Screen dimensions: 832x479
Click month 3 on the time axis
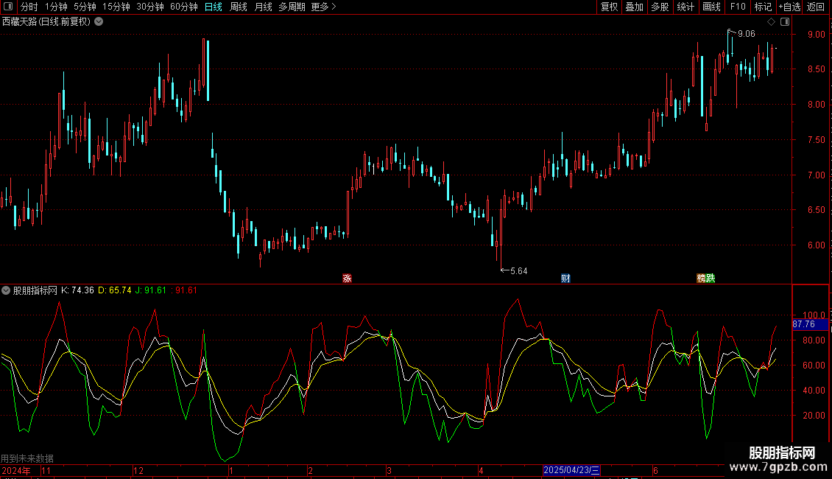[389, 470]
